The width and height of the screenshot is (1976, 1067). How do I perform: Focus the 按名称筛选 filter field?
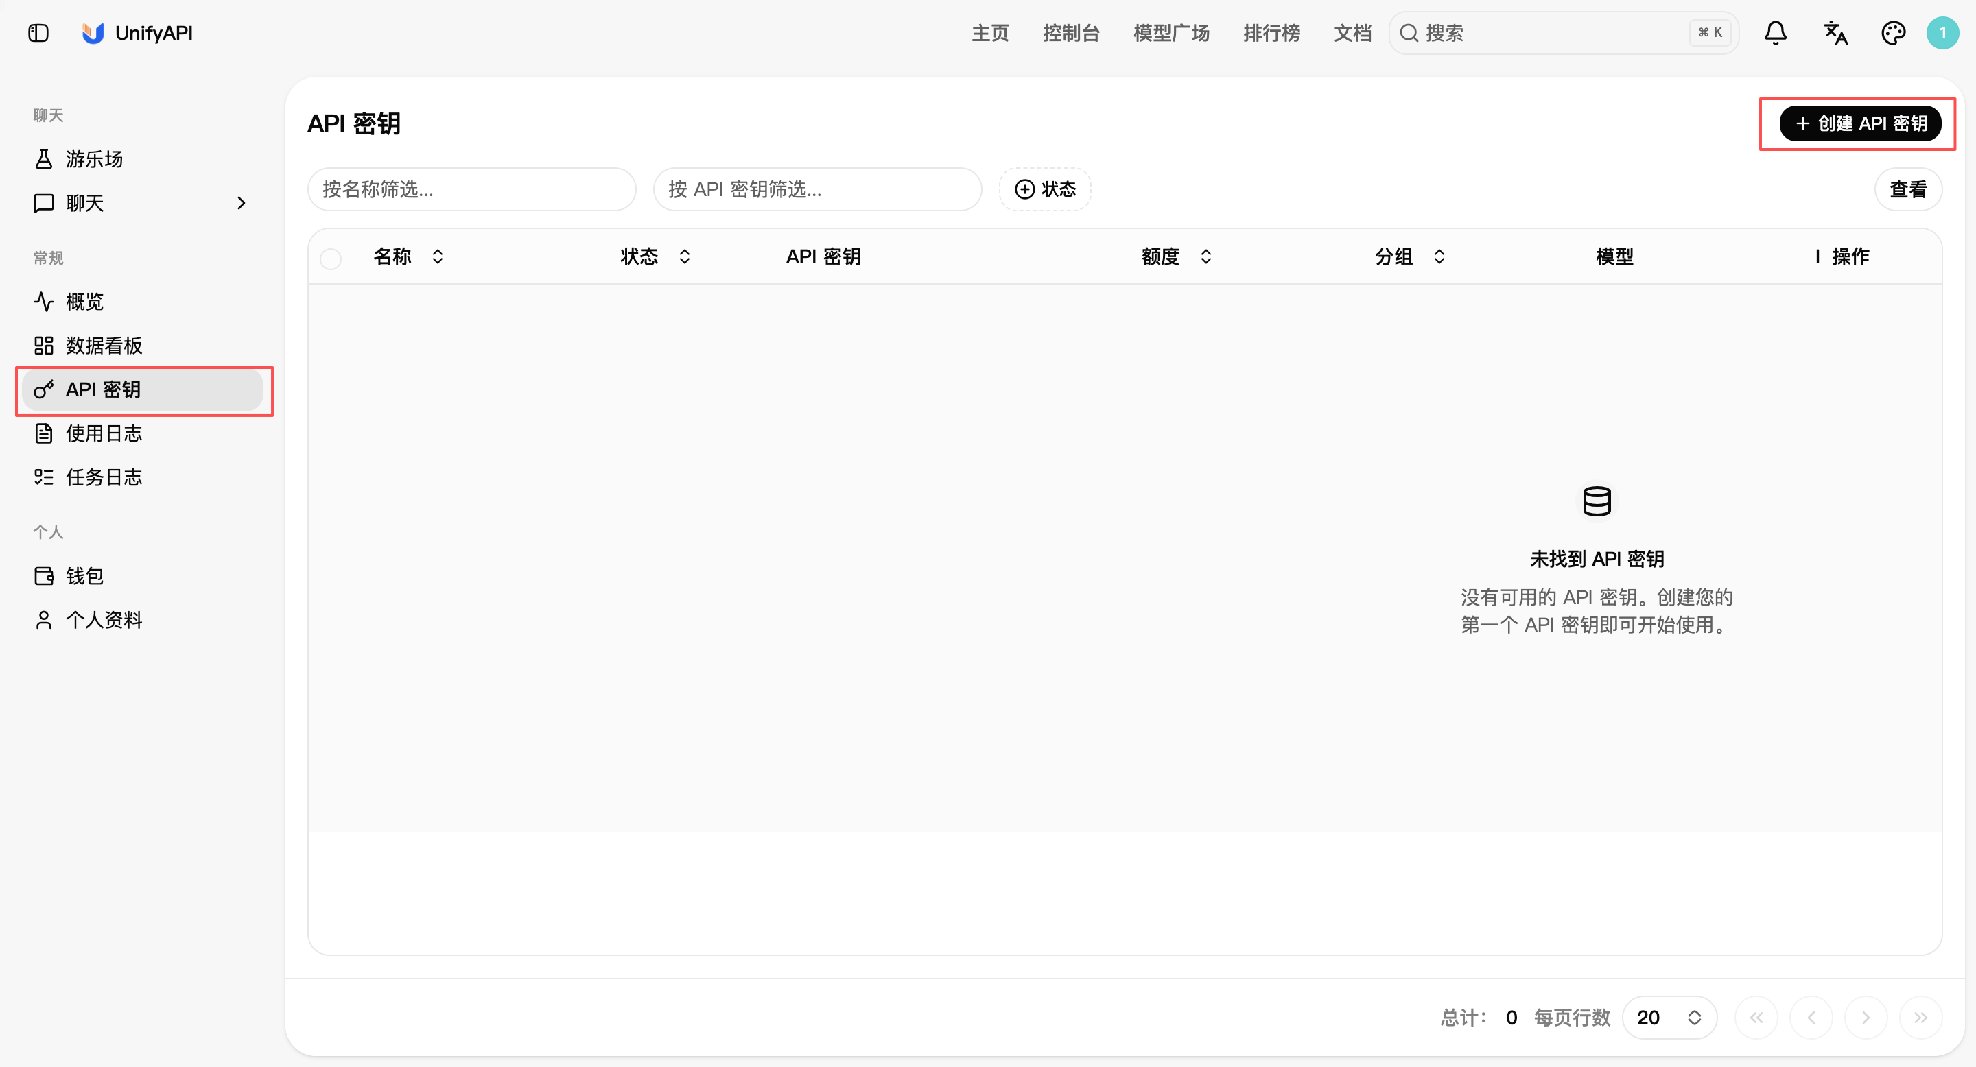[472, 189]
